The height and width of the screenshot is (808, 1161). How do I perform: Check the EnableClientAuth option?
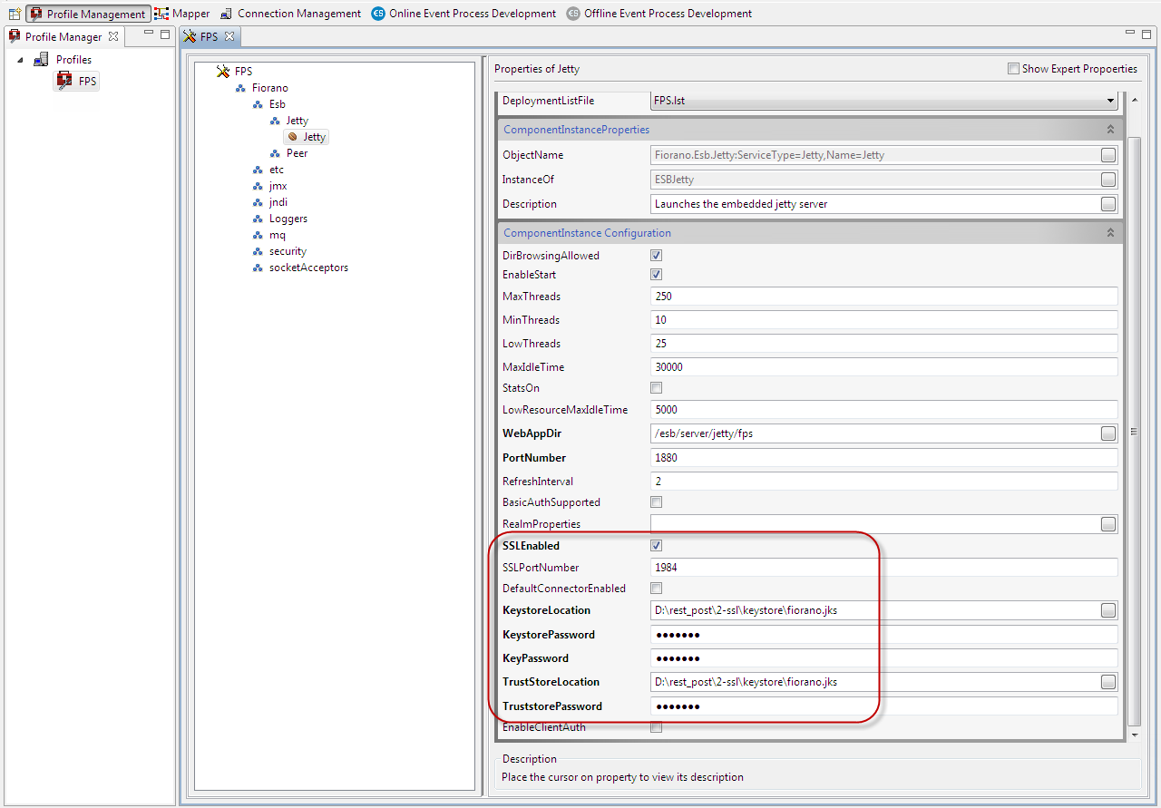tap(657, 727)
